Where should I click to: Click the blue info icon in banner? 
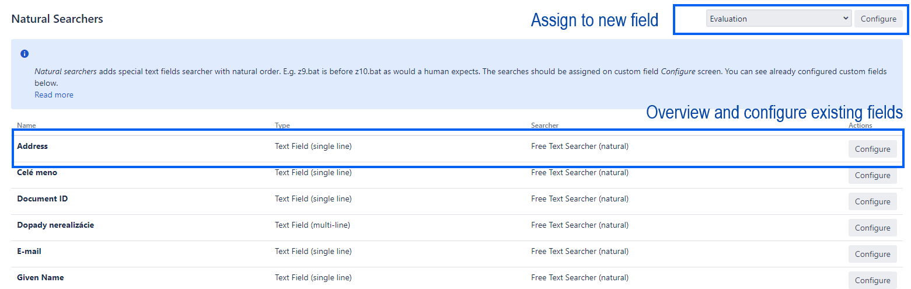coord(25,54)
